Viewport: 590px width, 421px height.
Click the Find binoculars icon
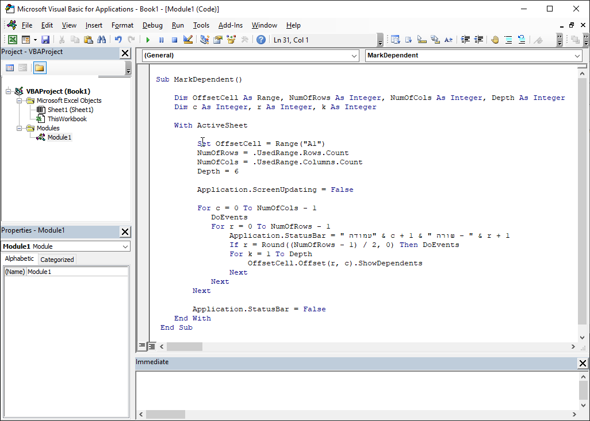coord(102,40)
